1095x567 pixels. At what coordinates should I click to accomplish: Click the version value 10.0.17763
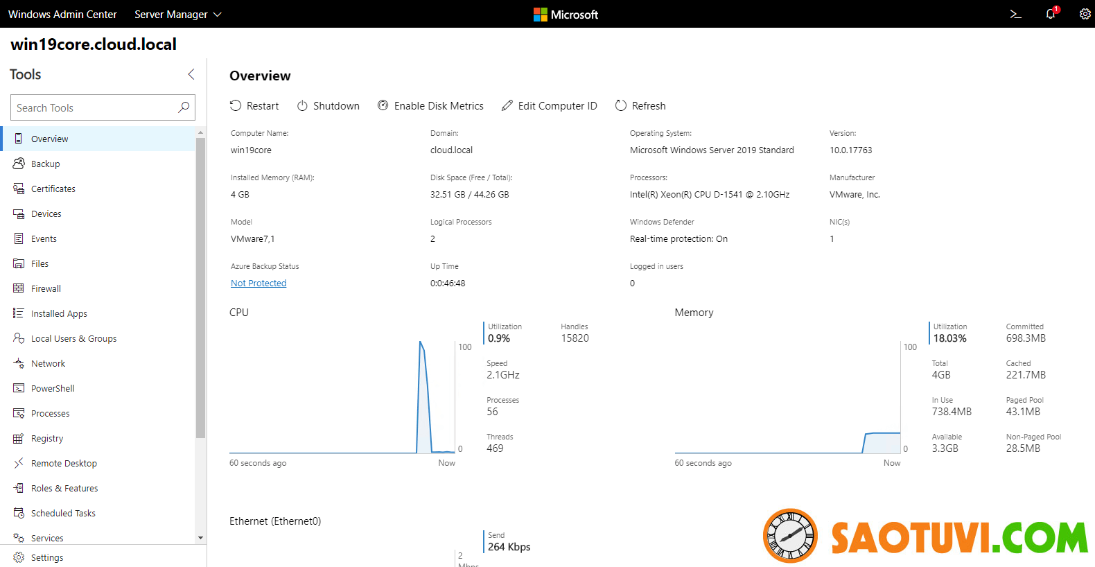pyautogui.click(x=850, y=150)
